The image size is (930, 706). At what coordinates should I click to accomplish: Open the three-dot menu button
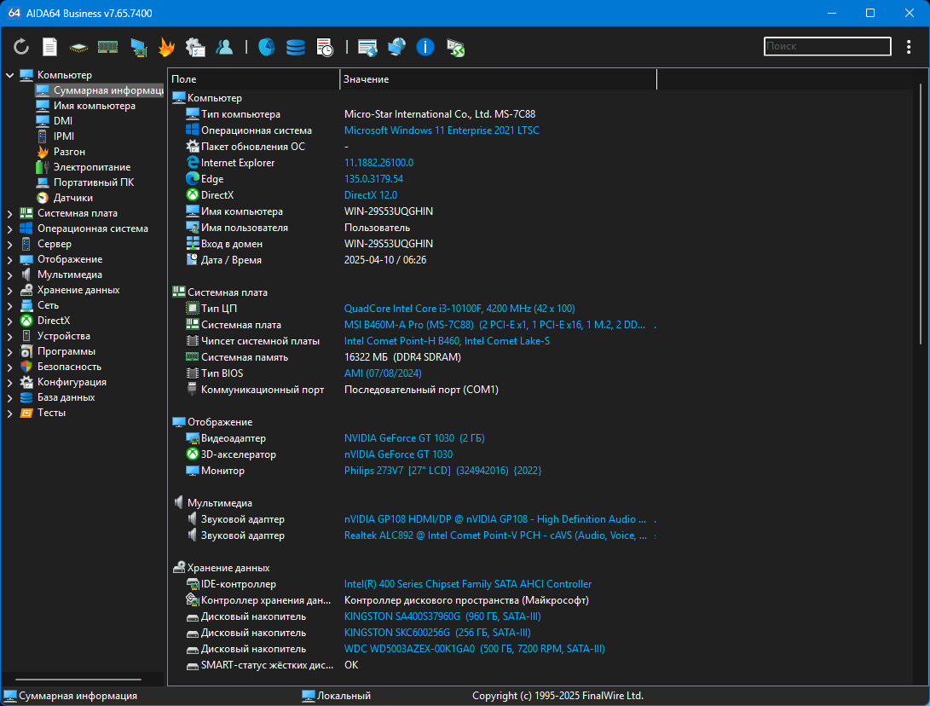[909, 46]
